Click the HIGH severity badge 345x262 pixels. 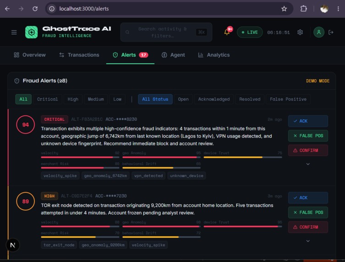49,196
